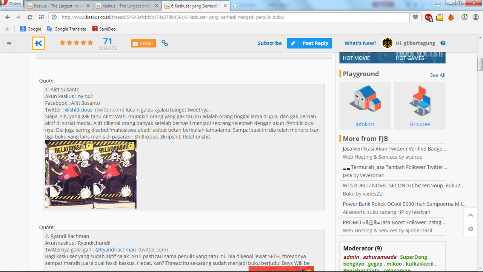Open the Infokost link
This screenshot has width=483, height=272.
[x=365, y=124]
